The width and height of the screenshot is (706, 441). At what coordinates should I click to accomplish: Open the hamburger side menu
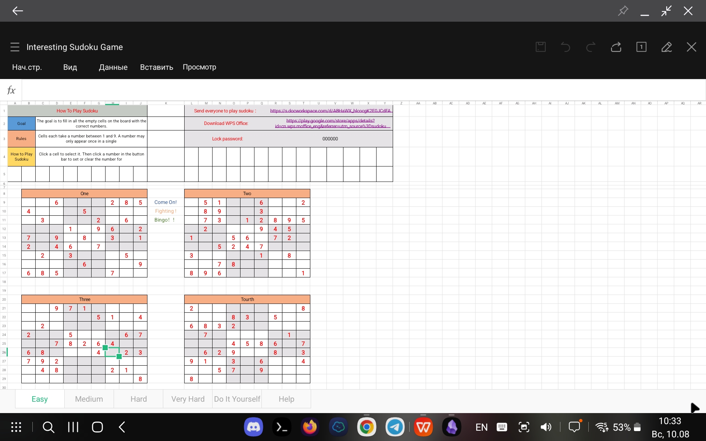(x=14, y=47)
